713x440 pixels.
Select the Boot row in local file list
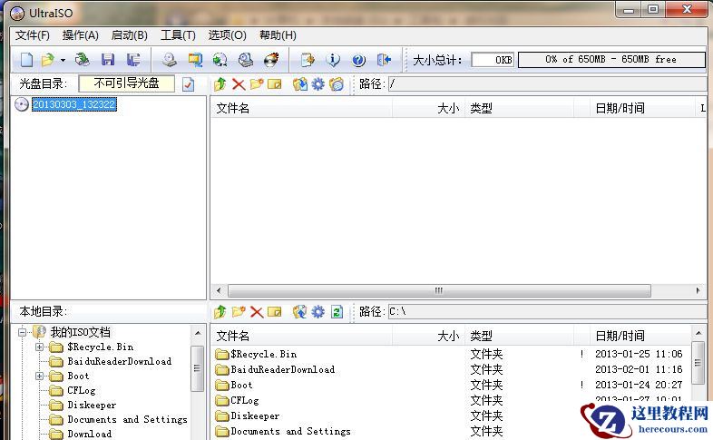[x=450, y=385]
